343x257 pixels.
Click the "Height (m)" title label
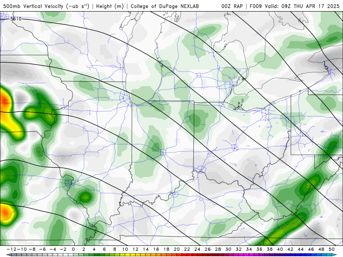[x=110, y=6]
